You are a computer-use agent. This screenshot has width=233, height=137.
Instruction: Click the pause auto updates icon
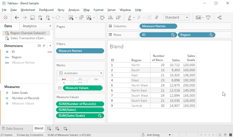pyautogui.click(x=48, y=17)
